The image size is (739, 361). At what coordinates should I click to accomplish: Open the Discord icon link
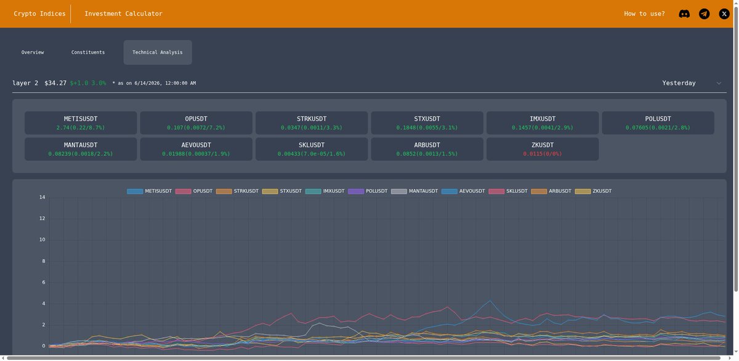(684, 14)
